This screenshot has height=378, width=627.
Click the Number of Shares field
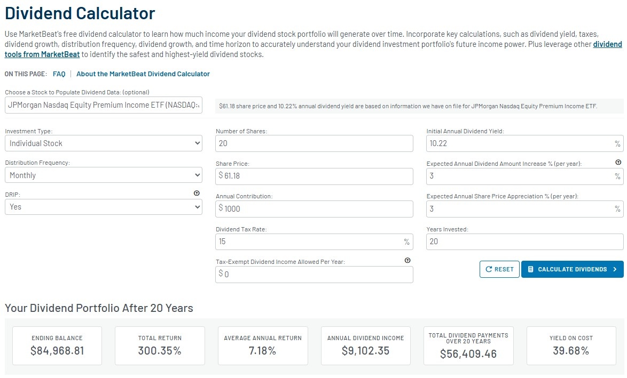(314, 143)
